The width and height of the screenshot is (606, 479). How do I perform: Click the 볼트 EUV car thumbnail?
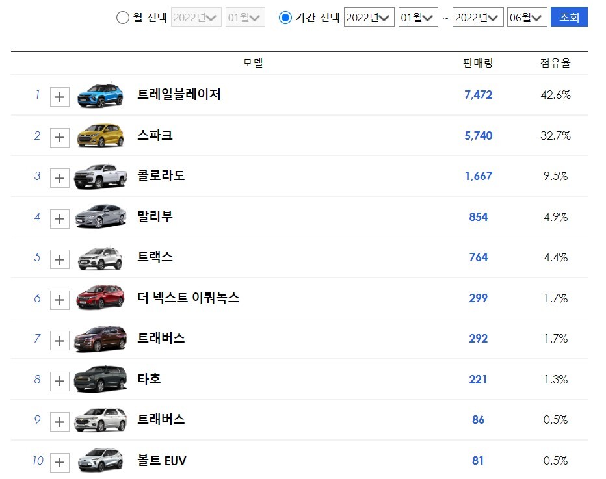[x=101, y=460]
